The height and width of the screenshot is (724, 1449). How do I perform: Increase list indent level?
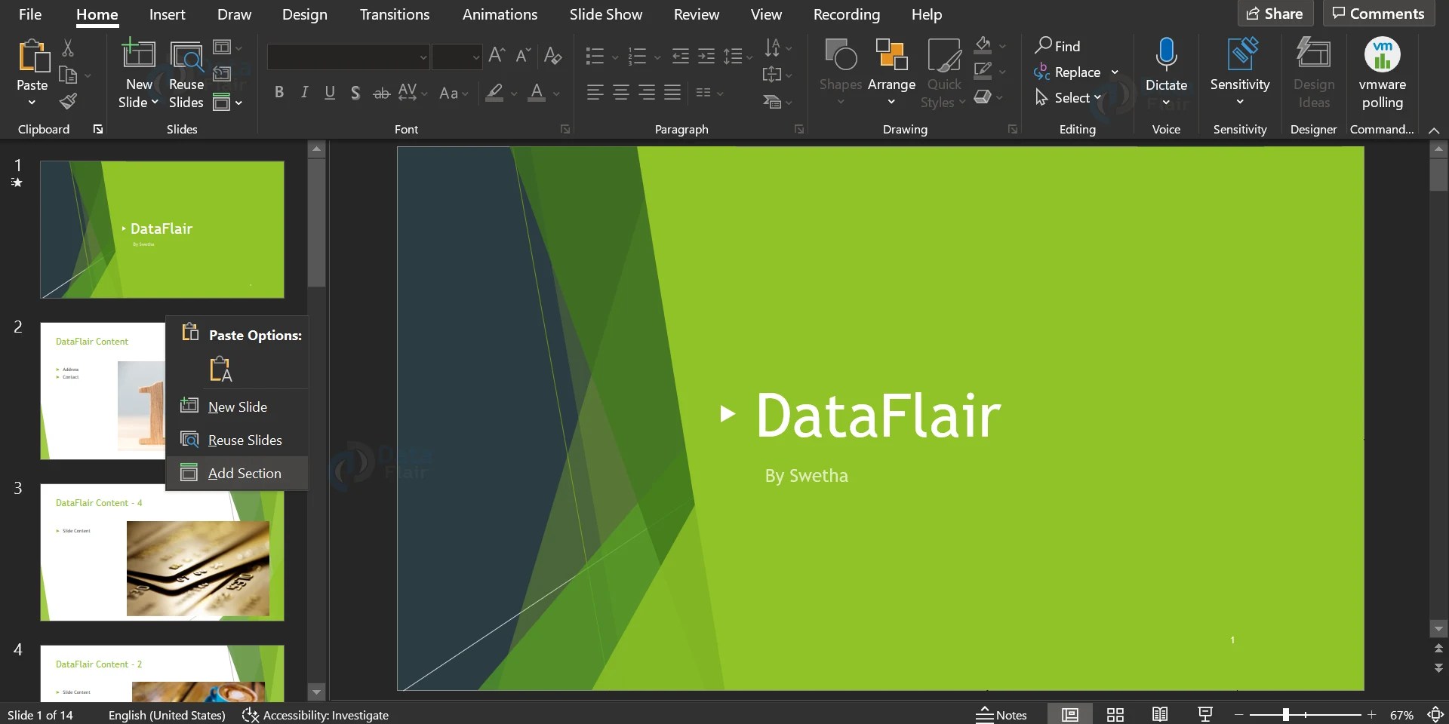pos(706,55)
